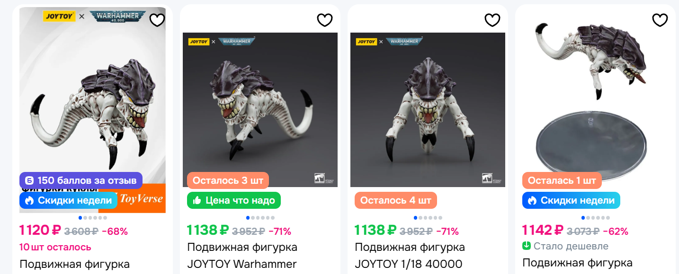
Task: Open the first product's 'Подвижная фигурка' title link
Action: (x=74, y=264)
